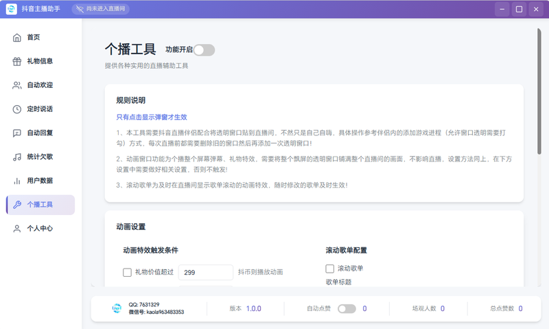Open the 首页 menu item
549x329 pixels.
[x=34, y=38]
